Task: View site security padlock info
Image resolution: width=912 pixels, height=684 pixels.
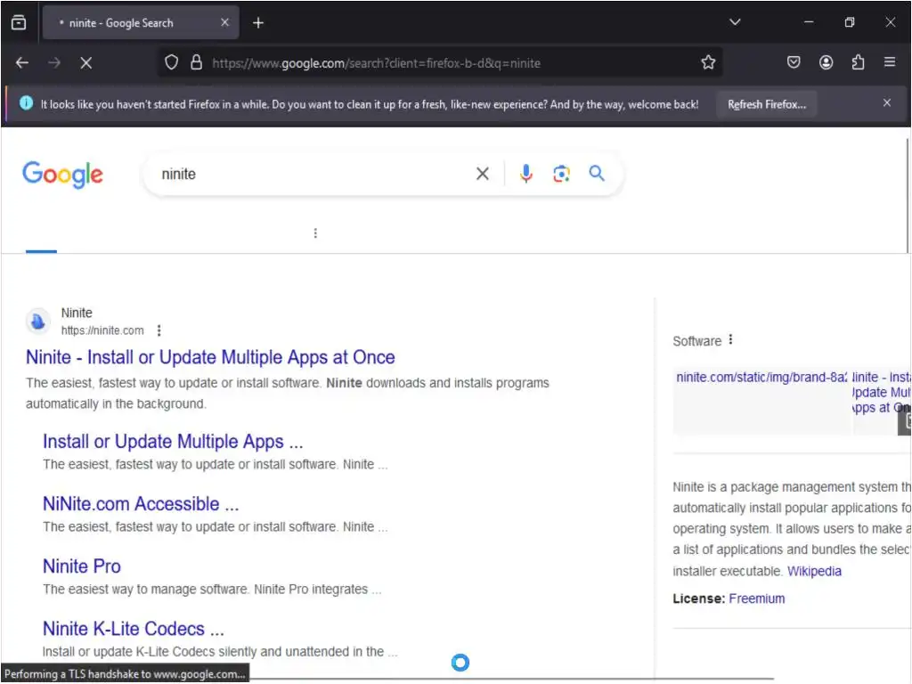Action: [x=197, y=62]
